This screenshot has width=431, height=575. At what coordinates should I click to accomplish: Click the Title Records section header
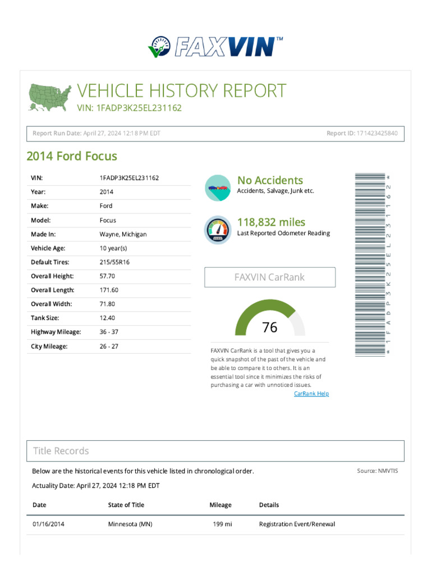215,451
